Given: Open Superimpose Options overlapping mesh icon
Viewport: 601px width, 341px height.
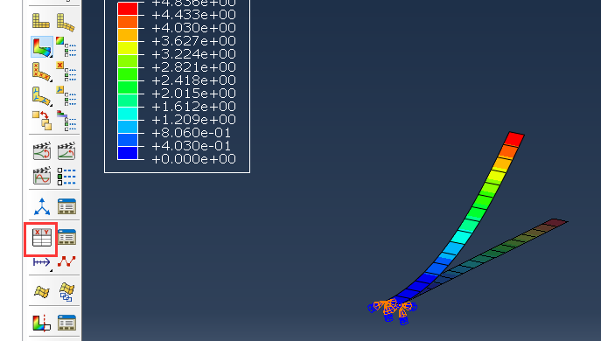Looking at the screenshot, I should 66,292.
